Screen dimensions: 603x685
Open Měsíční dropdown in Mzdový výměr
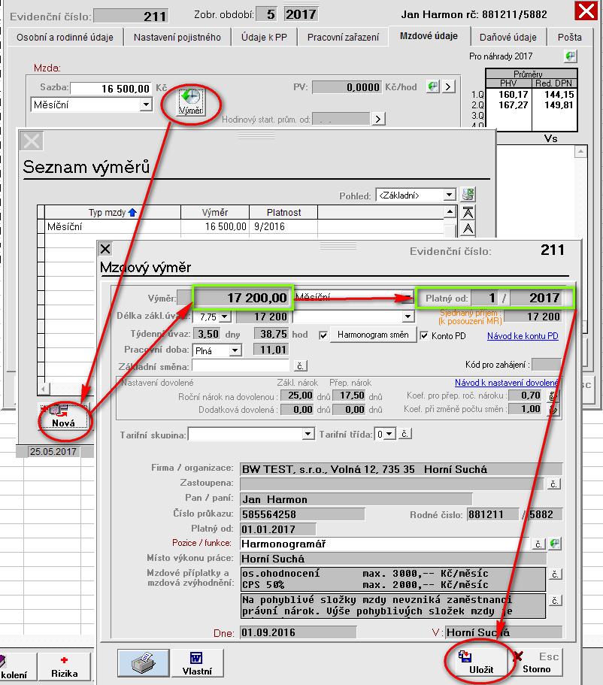pyautogui.click(x=408, y=298)
